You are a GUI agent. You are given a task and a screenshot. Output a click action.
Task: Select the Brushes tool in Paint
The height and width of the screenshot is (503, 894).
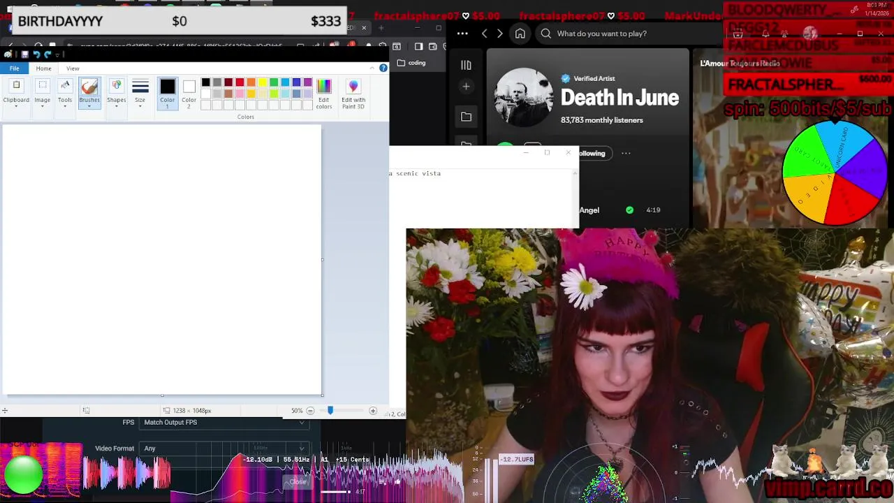pyautogui.click(x=89, y=93)
